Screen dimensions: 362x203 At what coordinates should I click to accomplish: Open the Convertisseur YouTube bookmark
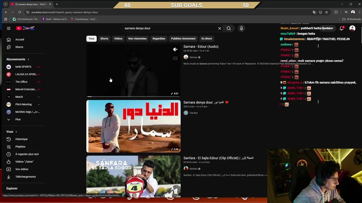(x=84, y=19)
